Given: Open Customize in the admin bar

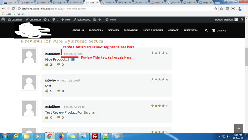Looking at the screenshot, I should point(33,20).
